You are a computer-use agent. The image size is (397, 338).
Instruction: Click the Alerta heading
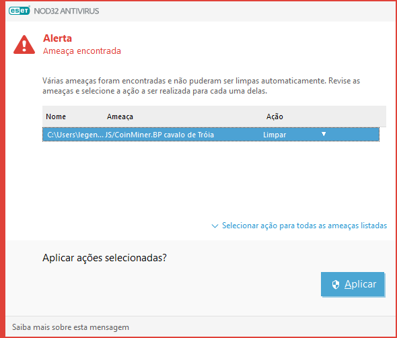tap(57, 38)
